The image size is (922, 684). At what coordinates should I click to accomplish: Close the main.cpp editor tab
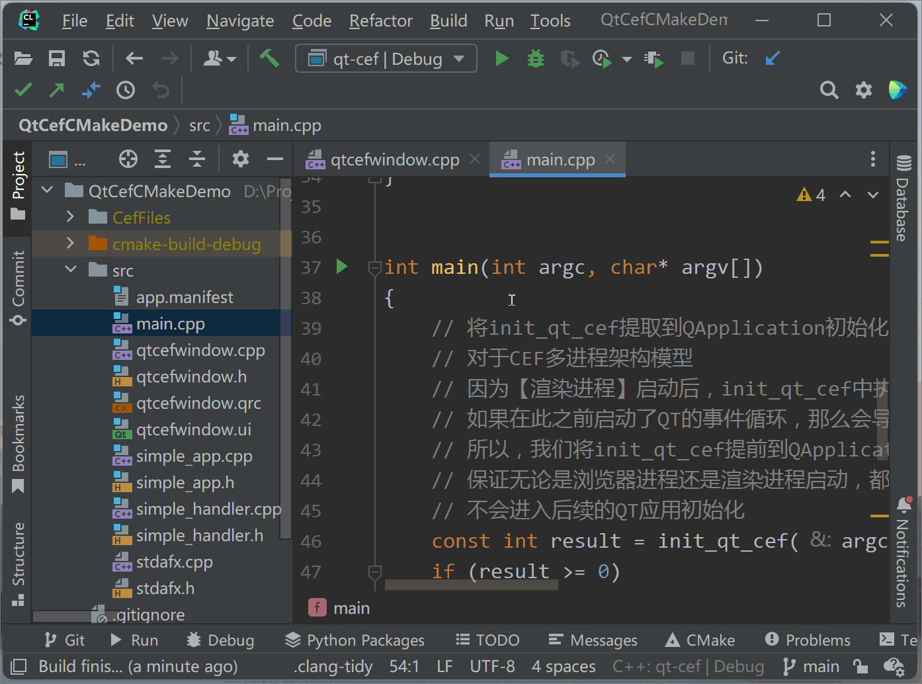click(x=610, y=159)
